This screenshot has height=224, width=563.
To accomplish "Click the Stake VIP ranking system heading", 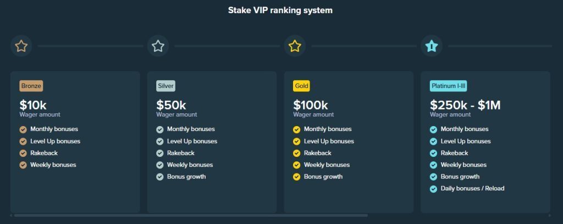I will pos(280,10).
